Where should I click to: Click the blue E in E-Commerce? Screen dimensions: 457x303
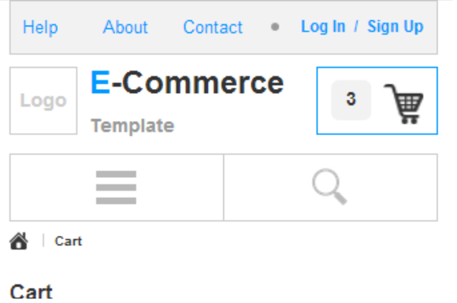coord(101,83)
